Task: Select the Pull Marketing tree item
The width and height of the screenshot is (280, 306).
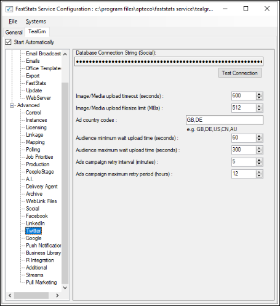Action: (x=41, y=283)
